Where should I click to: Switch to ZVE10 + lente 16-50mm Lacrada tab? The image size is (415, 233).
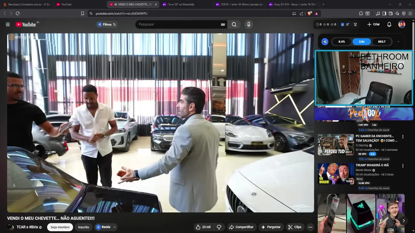pyautogui.click(x=239, y=5)
